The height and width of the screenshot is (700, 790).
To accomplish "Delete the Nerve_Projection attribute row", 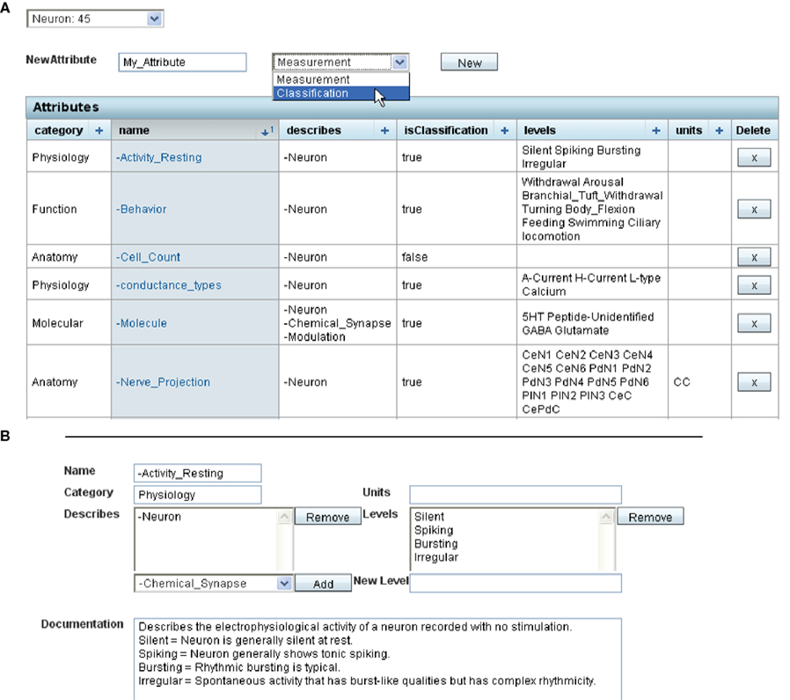I will (x=754, y=382).
